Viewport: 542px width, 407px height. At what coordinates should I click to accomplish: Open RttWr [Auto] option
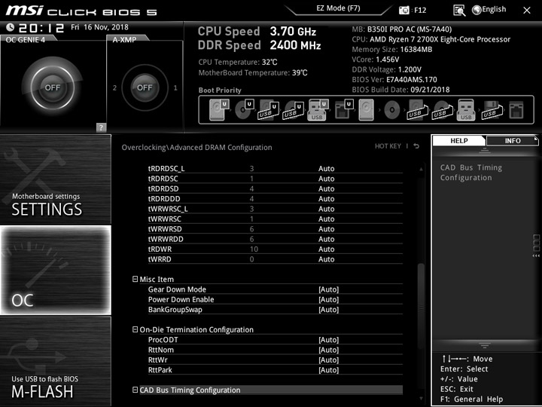(328, 360)
